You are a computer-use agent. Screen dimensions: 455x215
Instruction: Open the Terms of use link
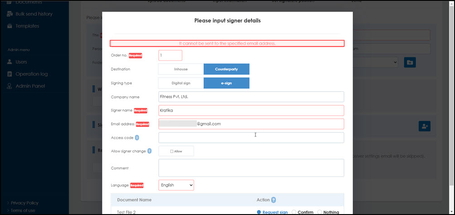tap(23, 210)
